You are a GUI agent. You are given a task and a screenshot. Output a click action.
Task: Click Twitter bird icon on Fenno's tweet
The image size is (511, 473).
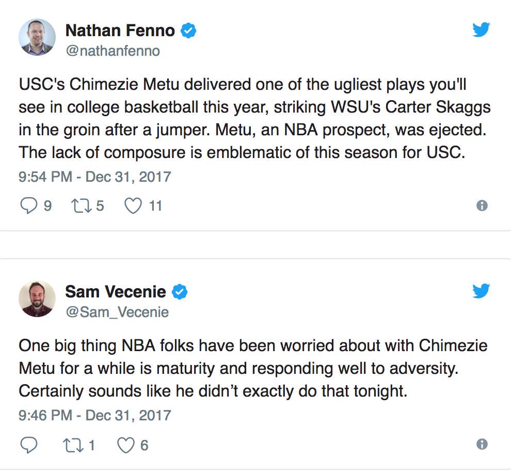481,30
